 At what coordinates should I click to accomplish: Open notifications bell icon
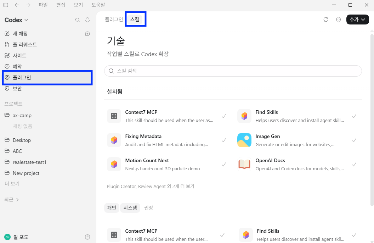click(87, 20)
